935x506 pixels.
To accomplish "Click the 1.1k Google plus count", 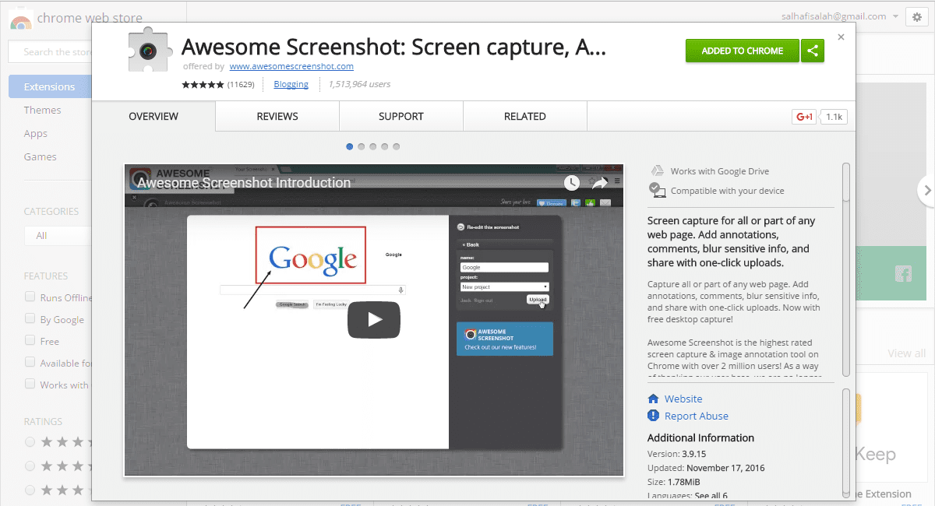I will [834, 117].
